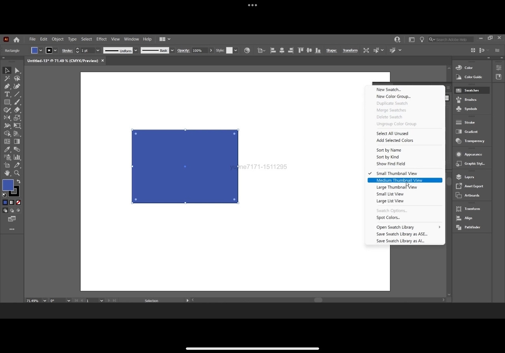The image size is (505, 353).
Task: Select the Column Graph tool
Action: click(x=17, y=157)
